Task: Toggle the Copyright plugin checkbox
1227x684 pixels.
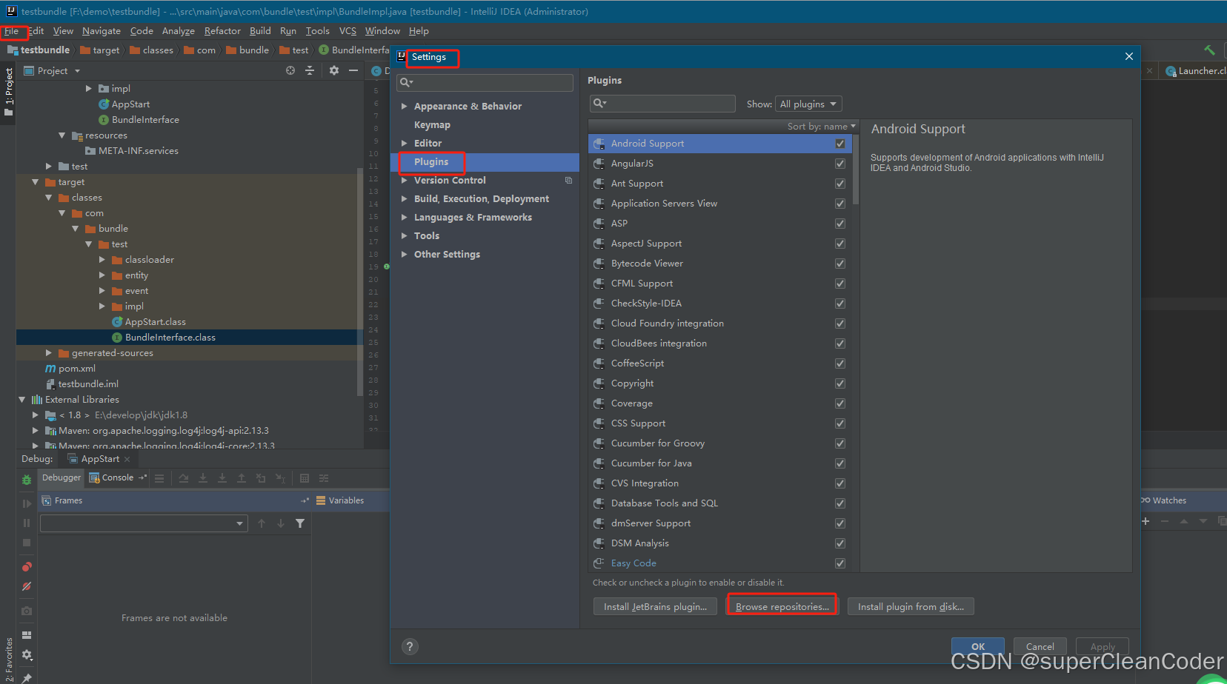Action: [x=840, y=383]
